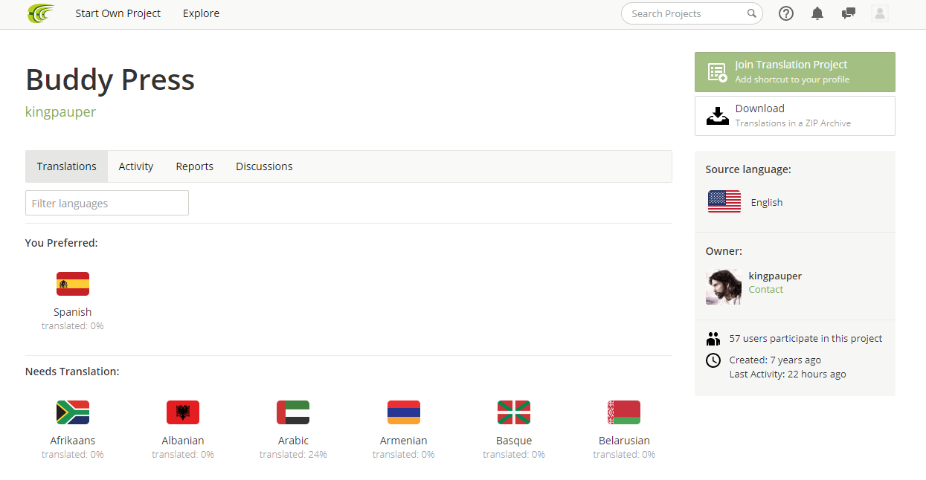Click the Spanish language label
Image resolution: width=926 pixels, height=480 pixels.
coord(73,312)
